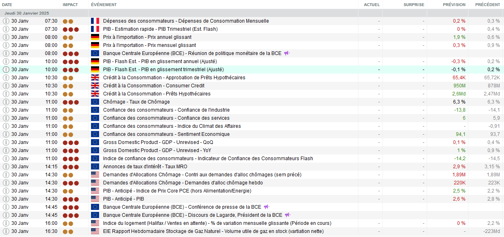
Task: Open event 'Annonces de taux d'intérêt - Taux MRO'
Action: coord(145,167)
